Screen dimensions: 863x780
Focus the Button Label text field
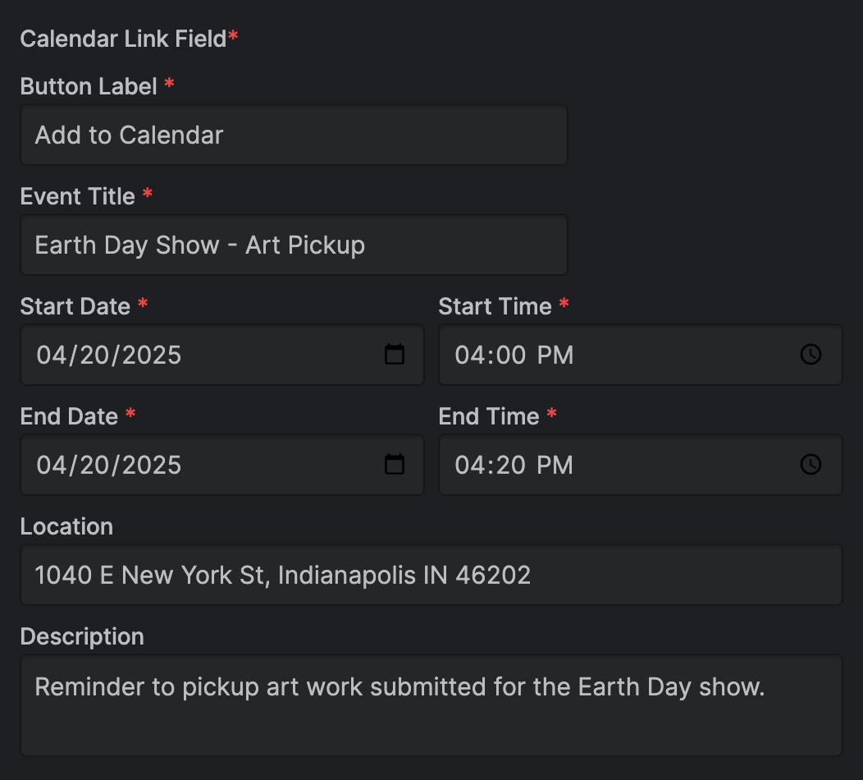pyautogui.click(x=294, y=135)
